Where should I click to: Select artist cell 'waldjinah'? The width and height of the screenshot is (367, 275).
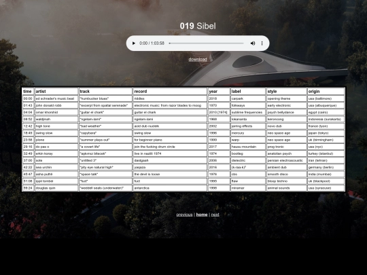point(56,120)
